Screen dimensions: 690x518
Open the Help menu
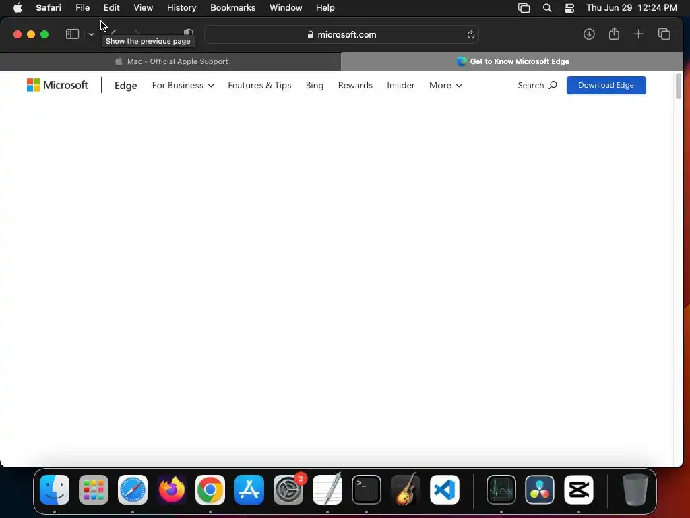(x=325, y=8)
